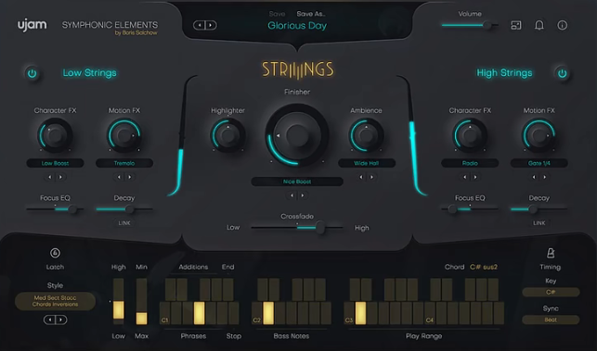Click the large Finisher knob

click(x=297, y=135)
